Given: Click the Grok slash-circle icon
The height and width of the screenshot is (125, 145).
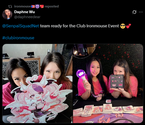Looking at the screenshot, I should coord(134,12).
